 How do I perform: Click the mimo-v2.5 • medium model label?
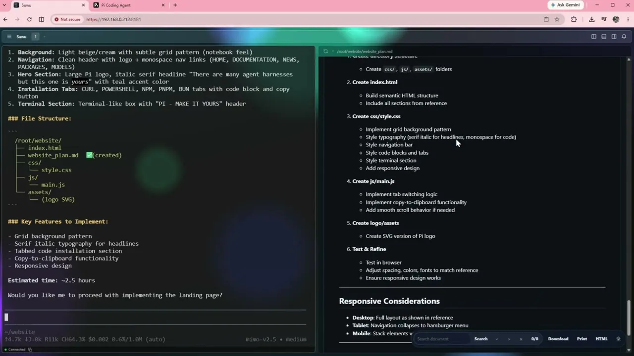276,339
